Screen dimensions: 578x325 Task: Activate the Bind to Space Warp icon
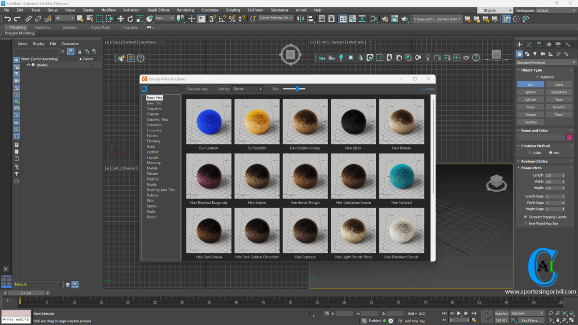coord(48,19)
